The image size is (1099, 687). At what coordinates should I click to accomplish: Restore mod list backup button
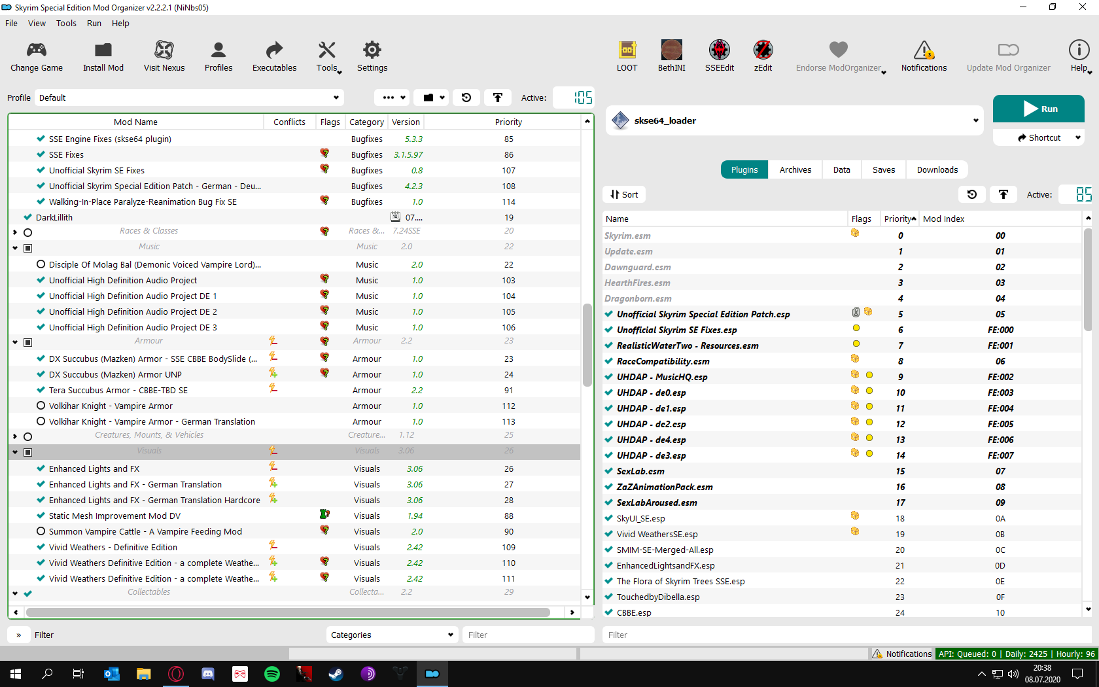(466, 97)
